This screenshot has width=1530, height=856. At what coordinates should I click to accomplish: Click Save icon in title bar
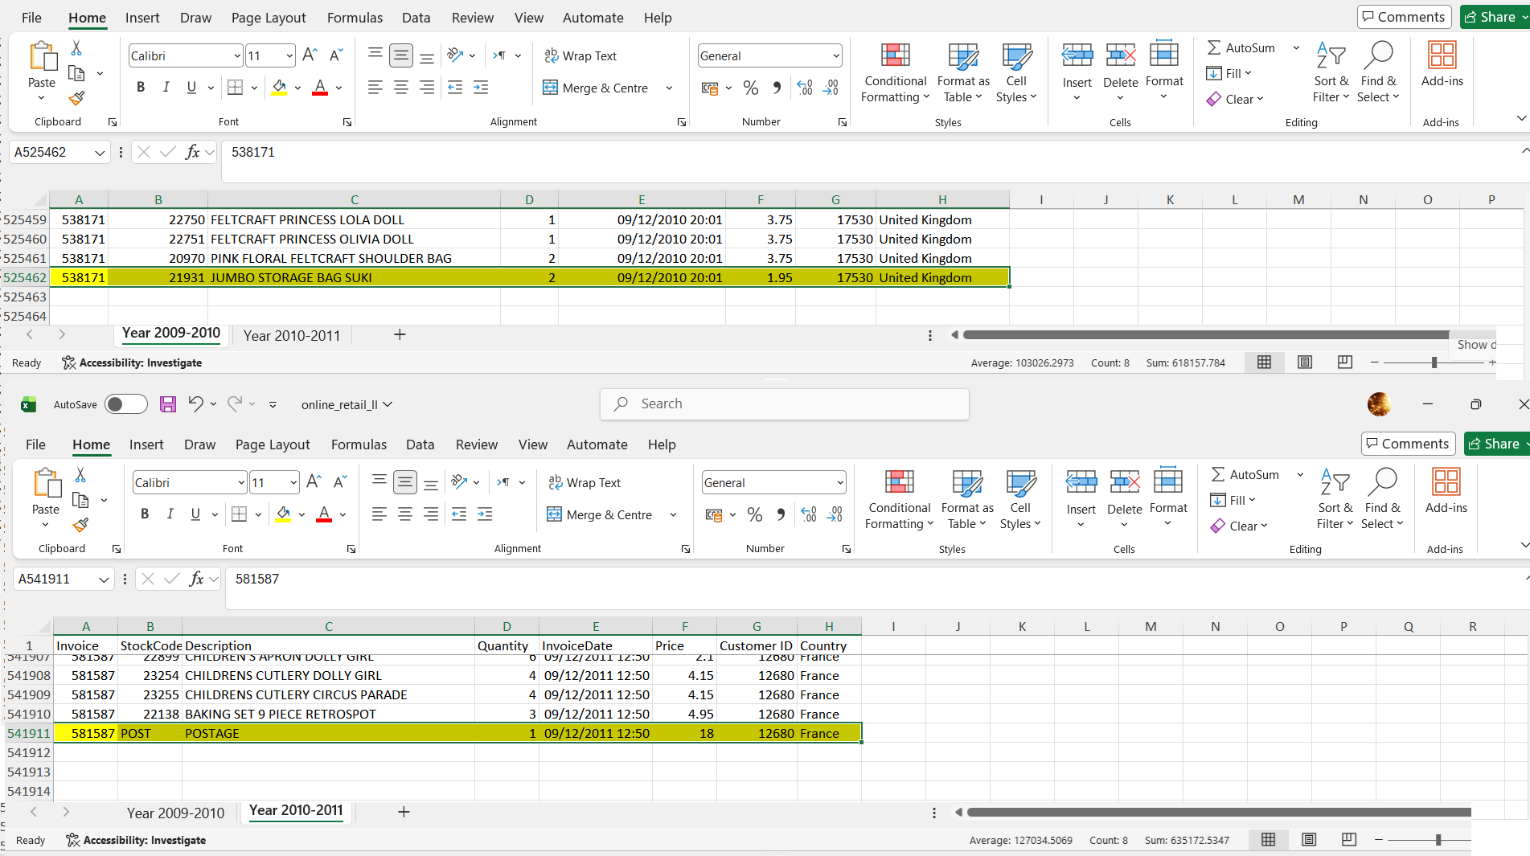(168, 404)
